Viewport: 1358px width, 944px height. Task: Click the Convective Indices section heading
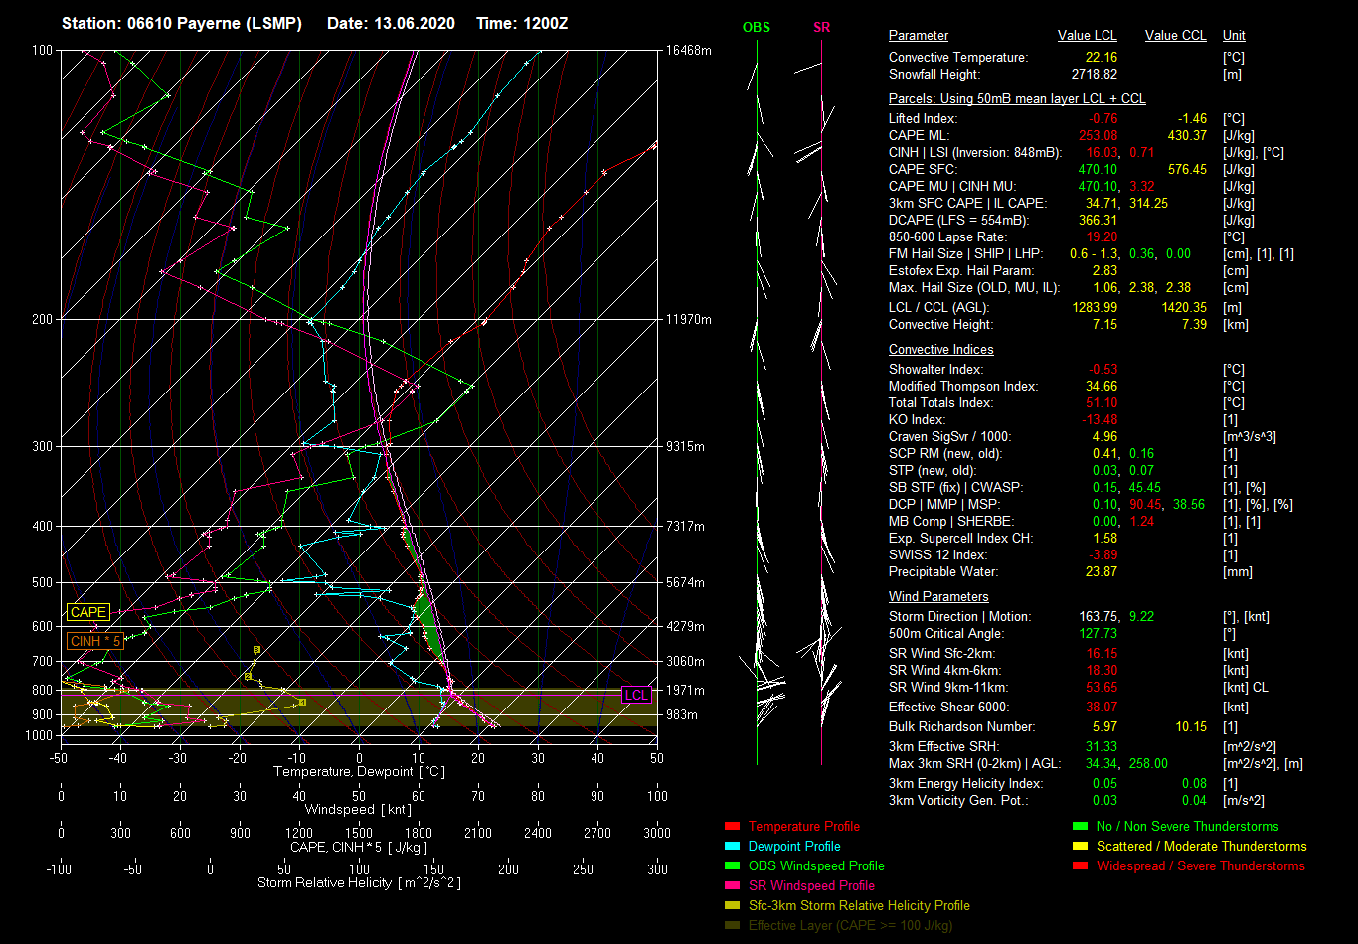click(940, 350)
